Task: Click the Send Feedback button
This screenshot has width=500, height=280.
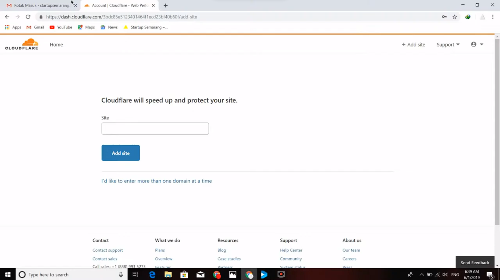Action: [x=475, y=262]
